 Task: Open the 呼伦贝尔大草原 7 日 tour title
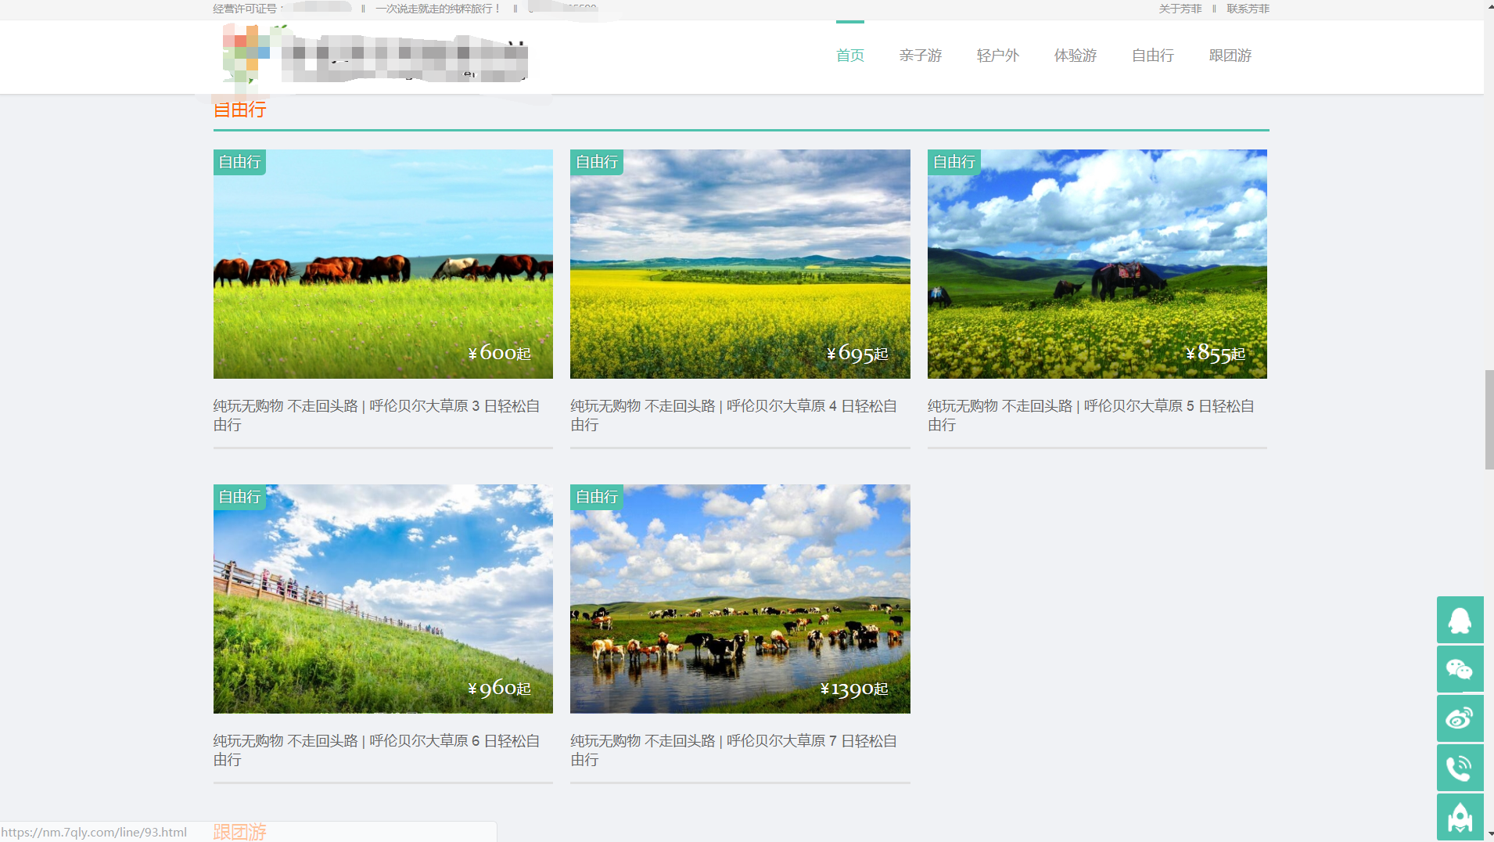point(734,750)
